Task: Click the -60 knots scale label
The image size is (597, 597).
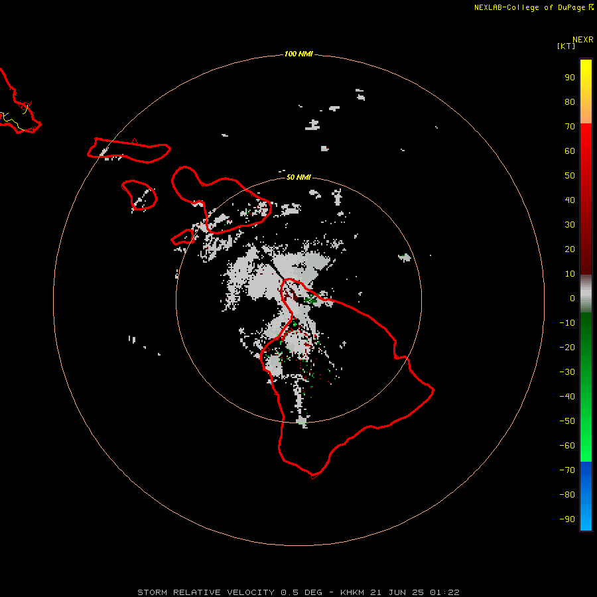Action: (567, 446)
